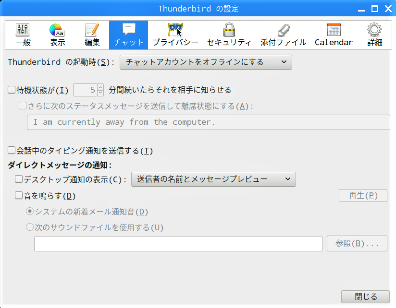
Task: Click the 再生 (Play) button
Action: [363, 196]
